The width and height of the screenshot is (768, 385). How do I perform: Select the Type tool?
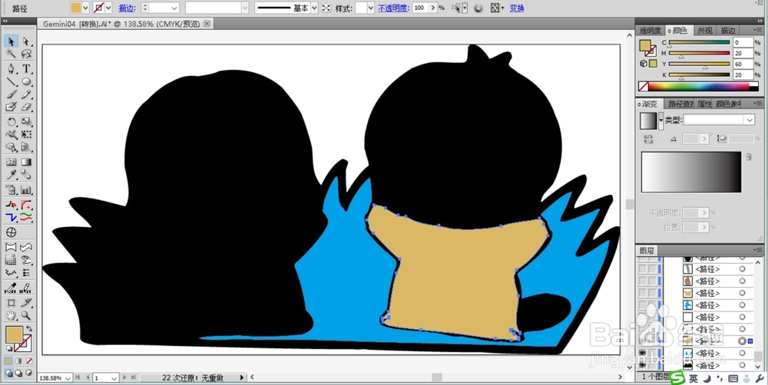[x=26, y=68]
